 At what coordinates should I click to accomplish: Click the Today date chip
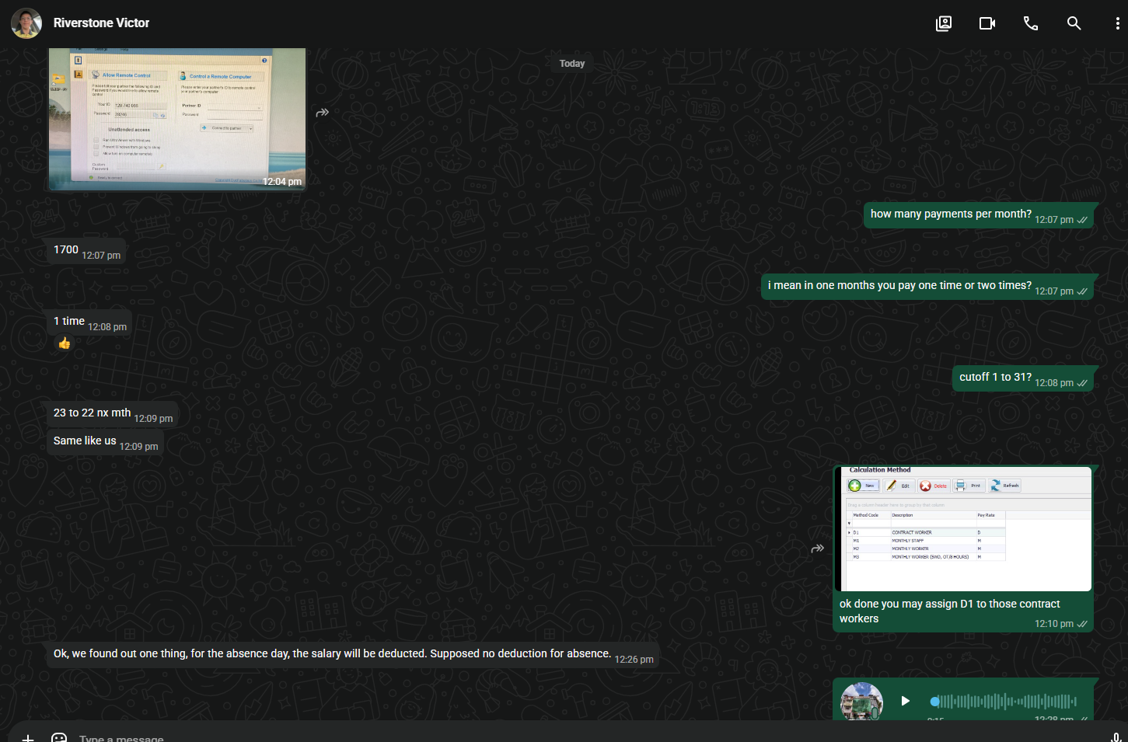[572, 64]
